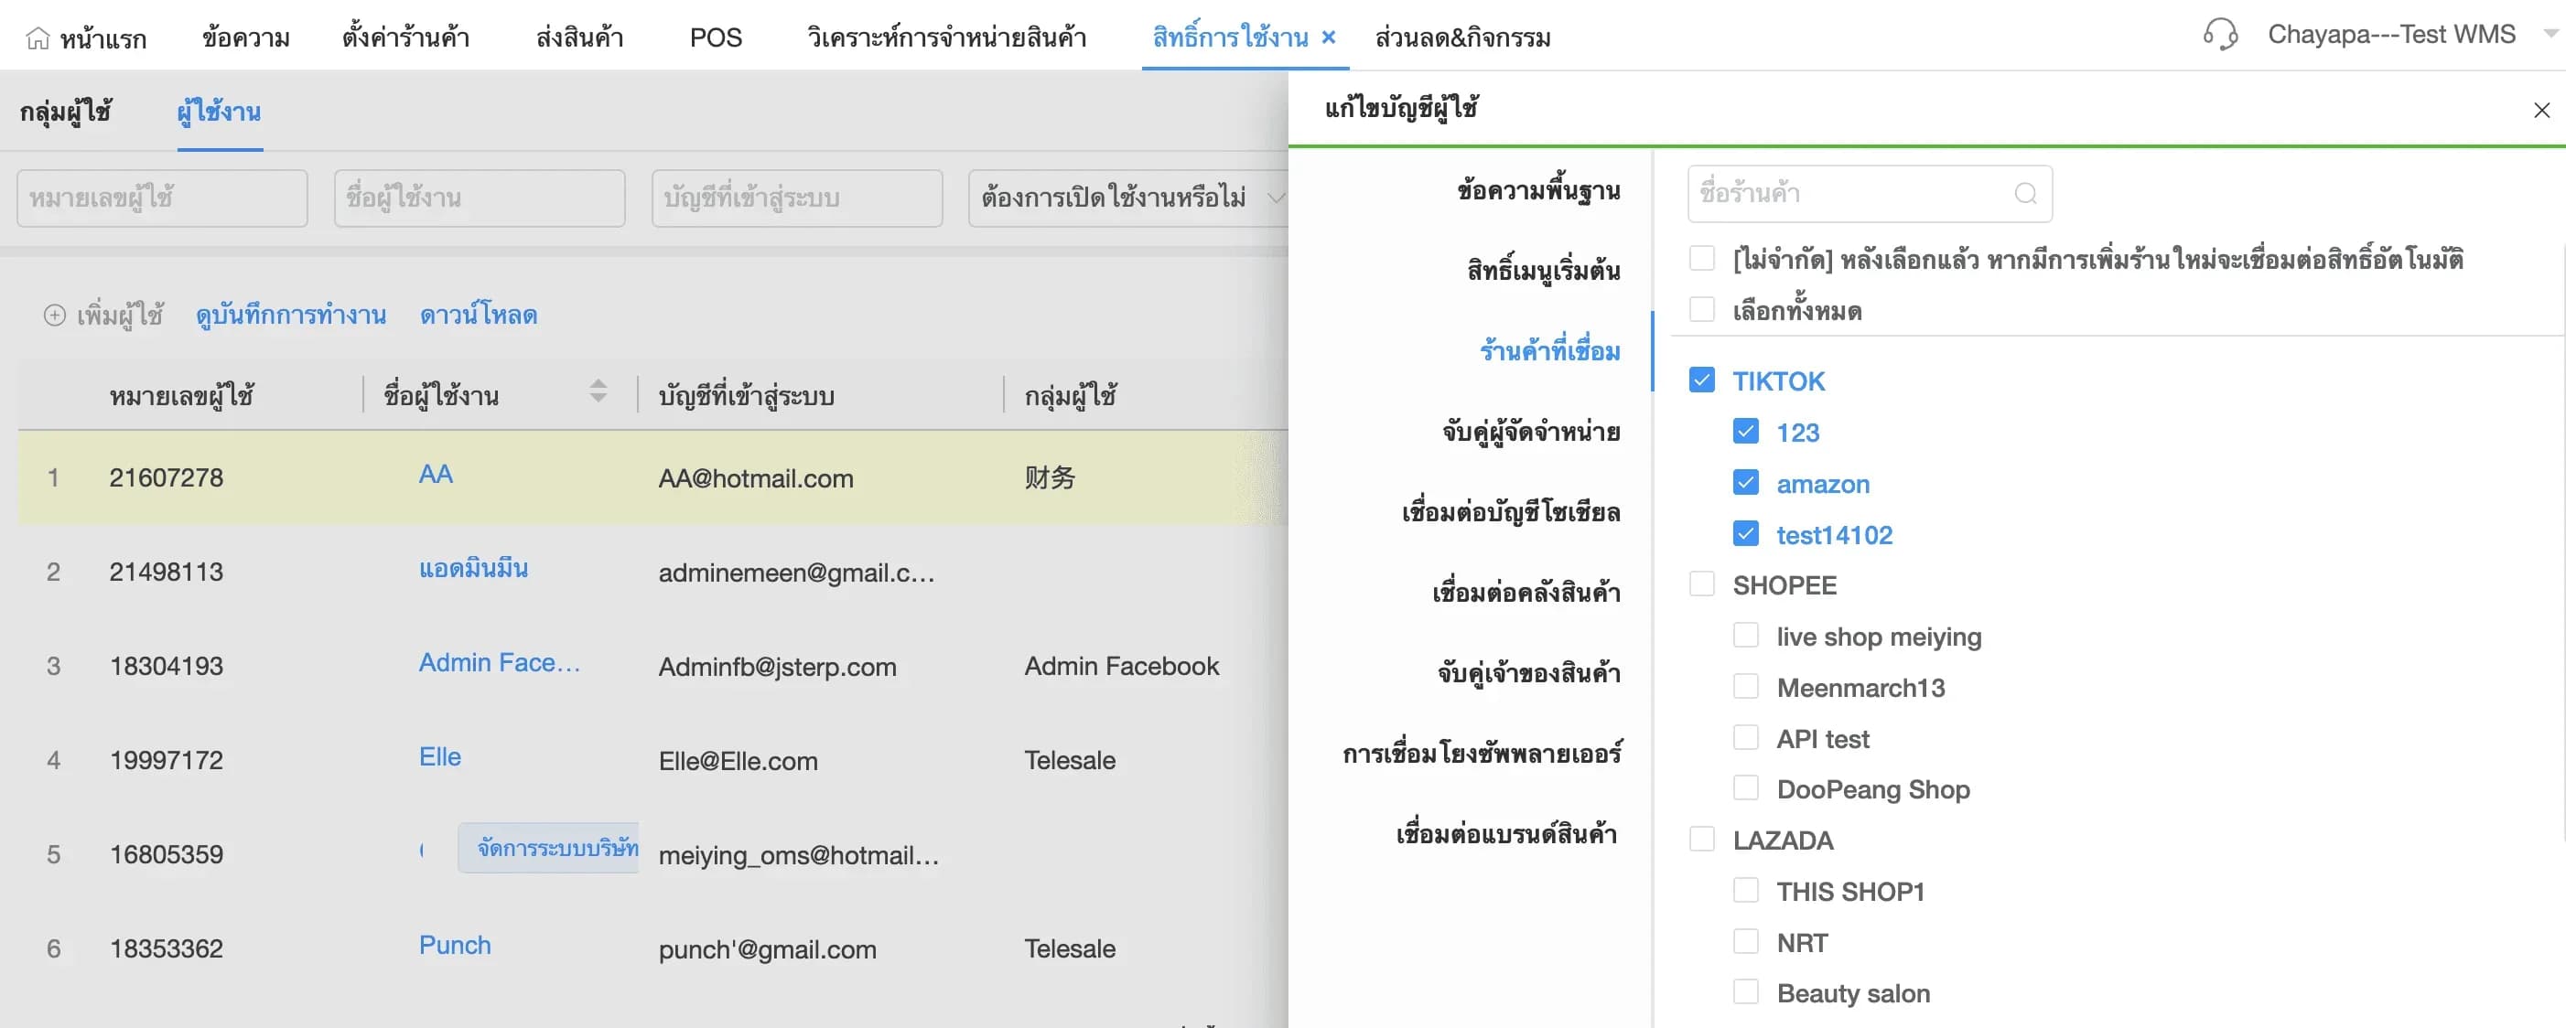Check the API test shop checkbox
Image resolution: width=2566 pixels, height=1028 pixels.
[1745, 737]
